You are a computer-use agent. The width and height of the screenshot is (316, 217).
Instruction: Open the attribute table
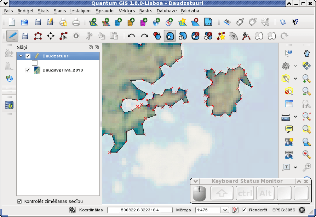pyautogui.click(x=289, y=104)
